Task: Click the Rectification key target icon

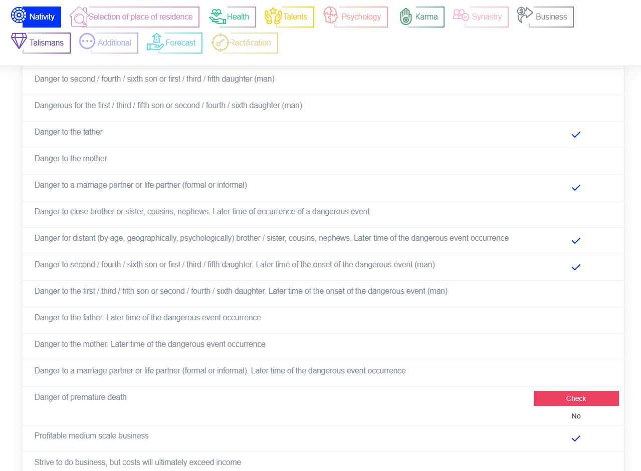Action: (220, 43)
